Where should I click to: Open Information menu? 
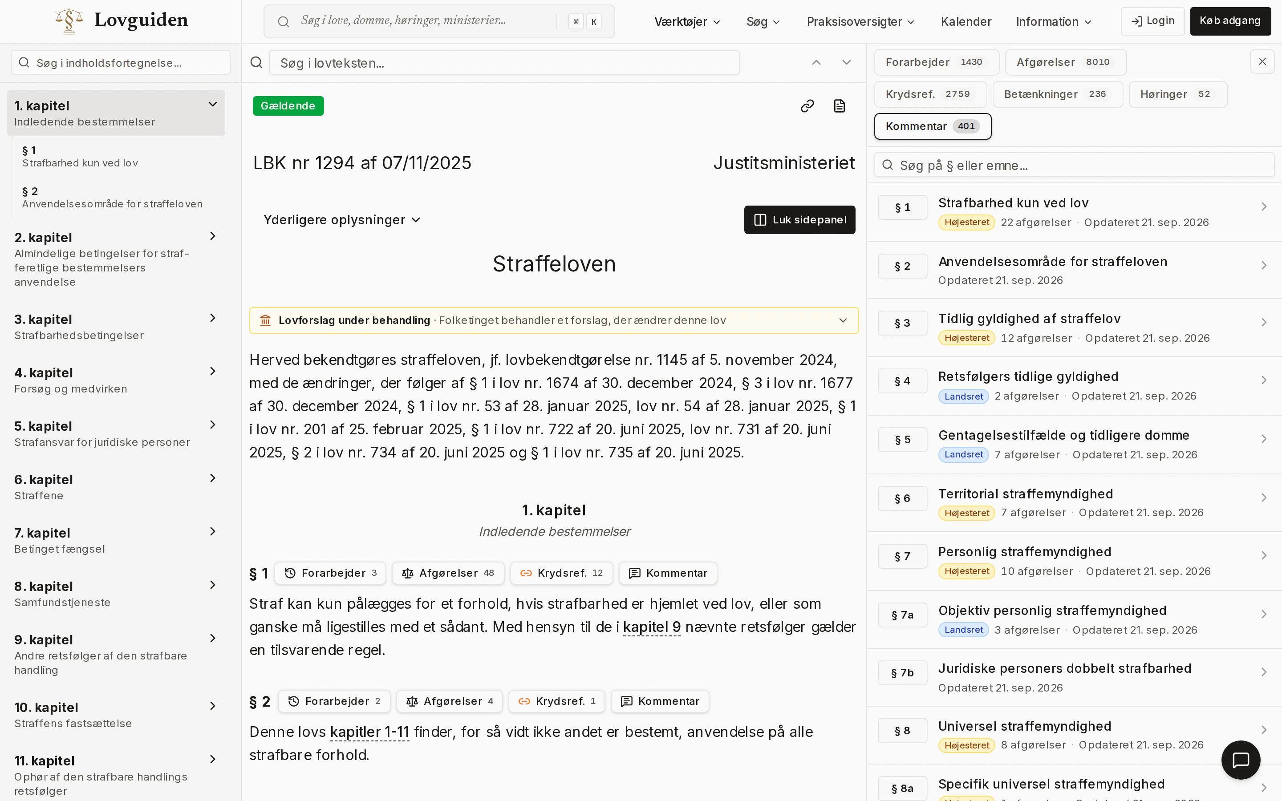(1054, 22)
